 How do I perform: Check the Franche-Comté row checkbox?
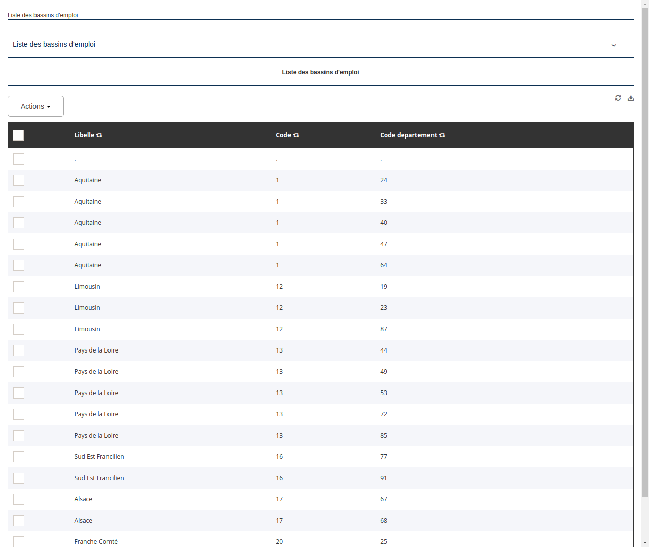tap(19, 541)
